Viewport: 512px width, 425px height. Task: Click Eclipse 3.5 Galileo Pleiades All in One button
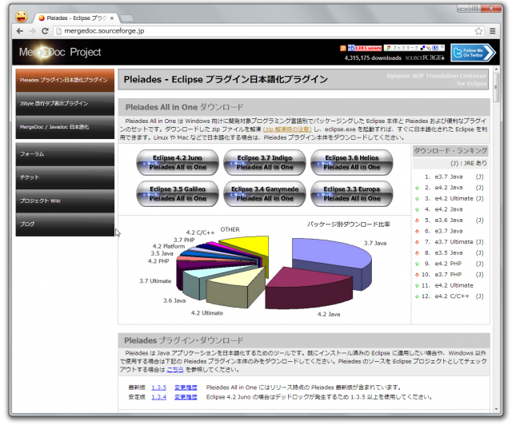tap(178, 194)
